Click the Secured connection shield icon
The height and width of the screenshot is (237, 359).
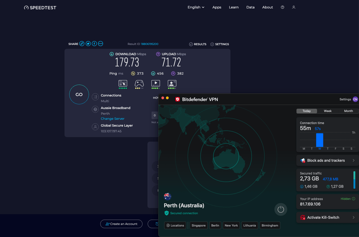tap(167, 213)
